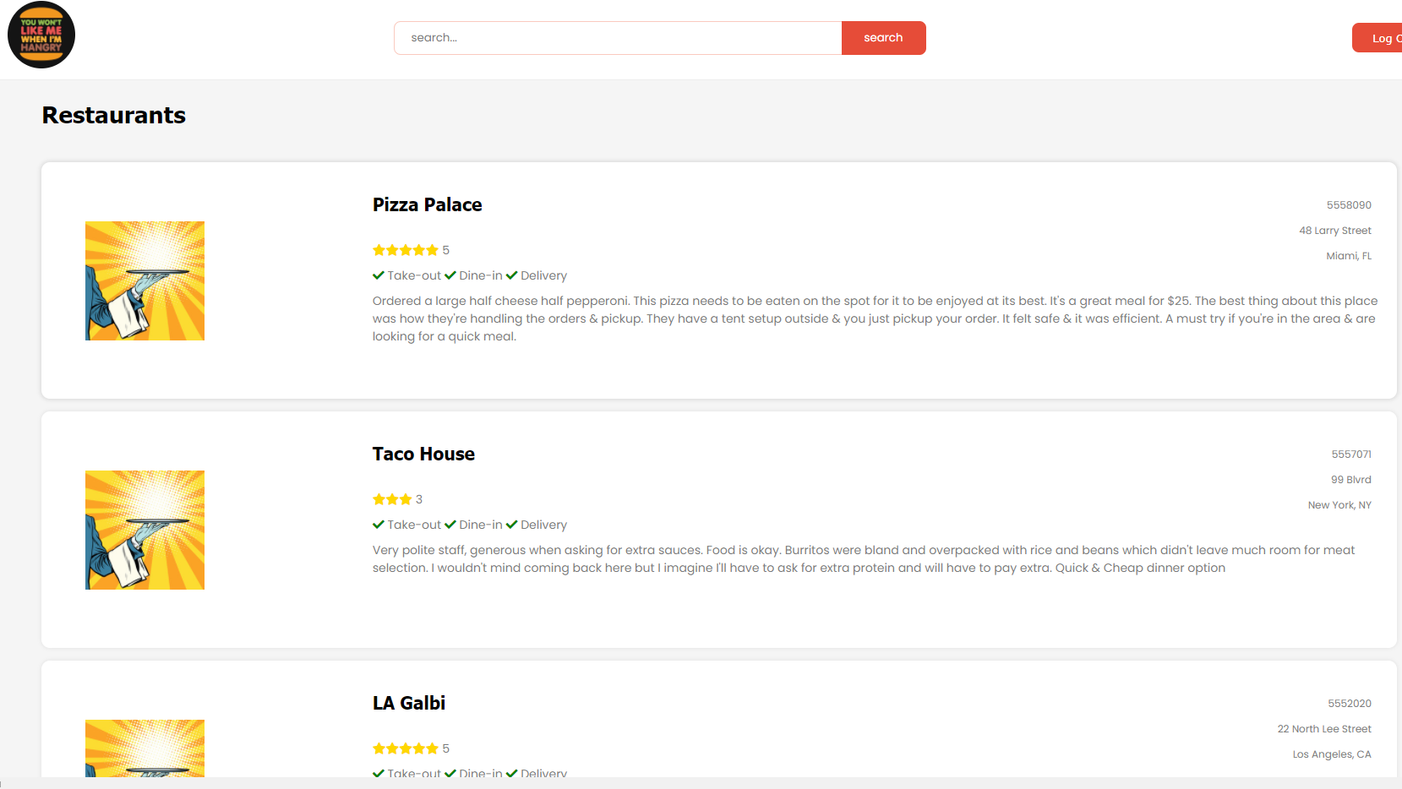Click the star rating for LA Galbi
The height and width of the screenshot is (789, 1402).
[x=406, y=748]
